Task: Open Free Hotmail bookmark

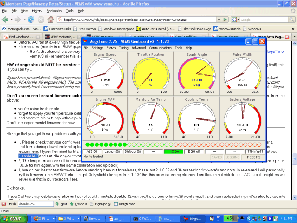Action: tap(85, 29)
